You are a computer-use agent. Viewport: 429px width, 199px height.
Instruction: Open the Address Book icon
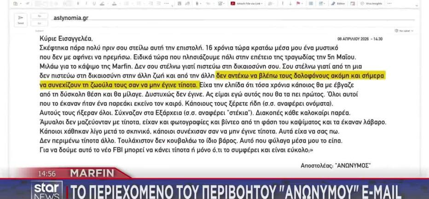[x=180, y=4]
